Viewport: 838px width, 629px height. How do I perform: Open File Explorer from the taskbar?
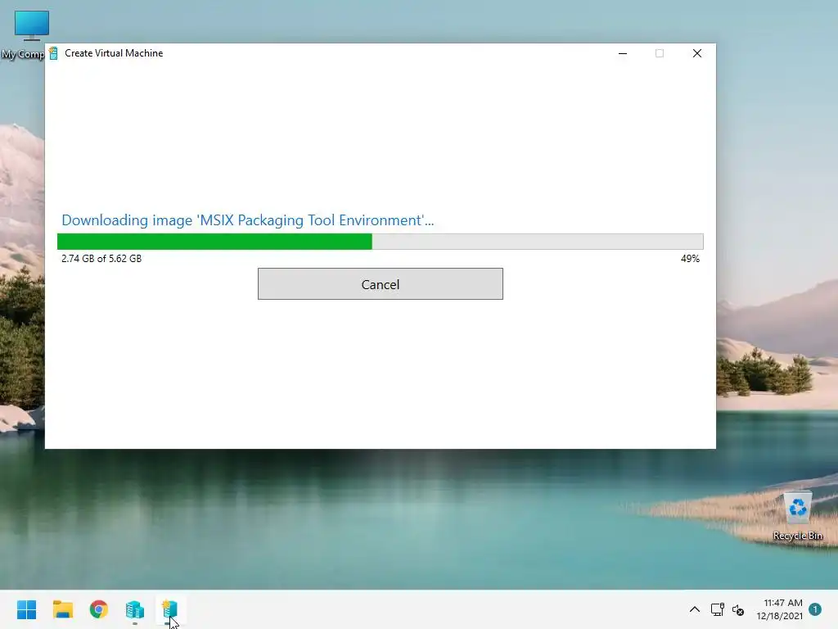pos(62,609)
